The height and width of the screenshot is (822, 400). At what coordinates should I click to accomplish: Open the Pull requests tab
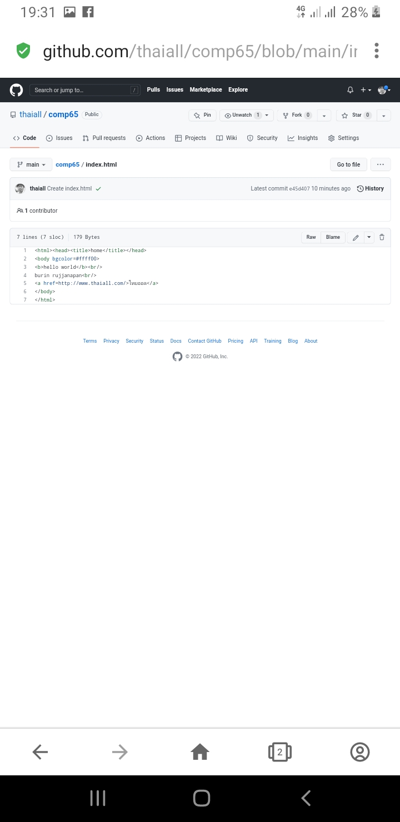click(104, 138)
